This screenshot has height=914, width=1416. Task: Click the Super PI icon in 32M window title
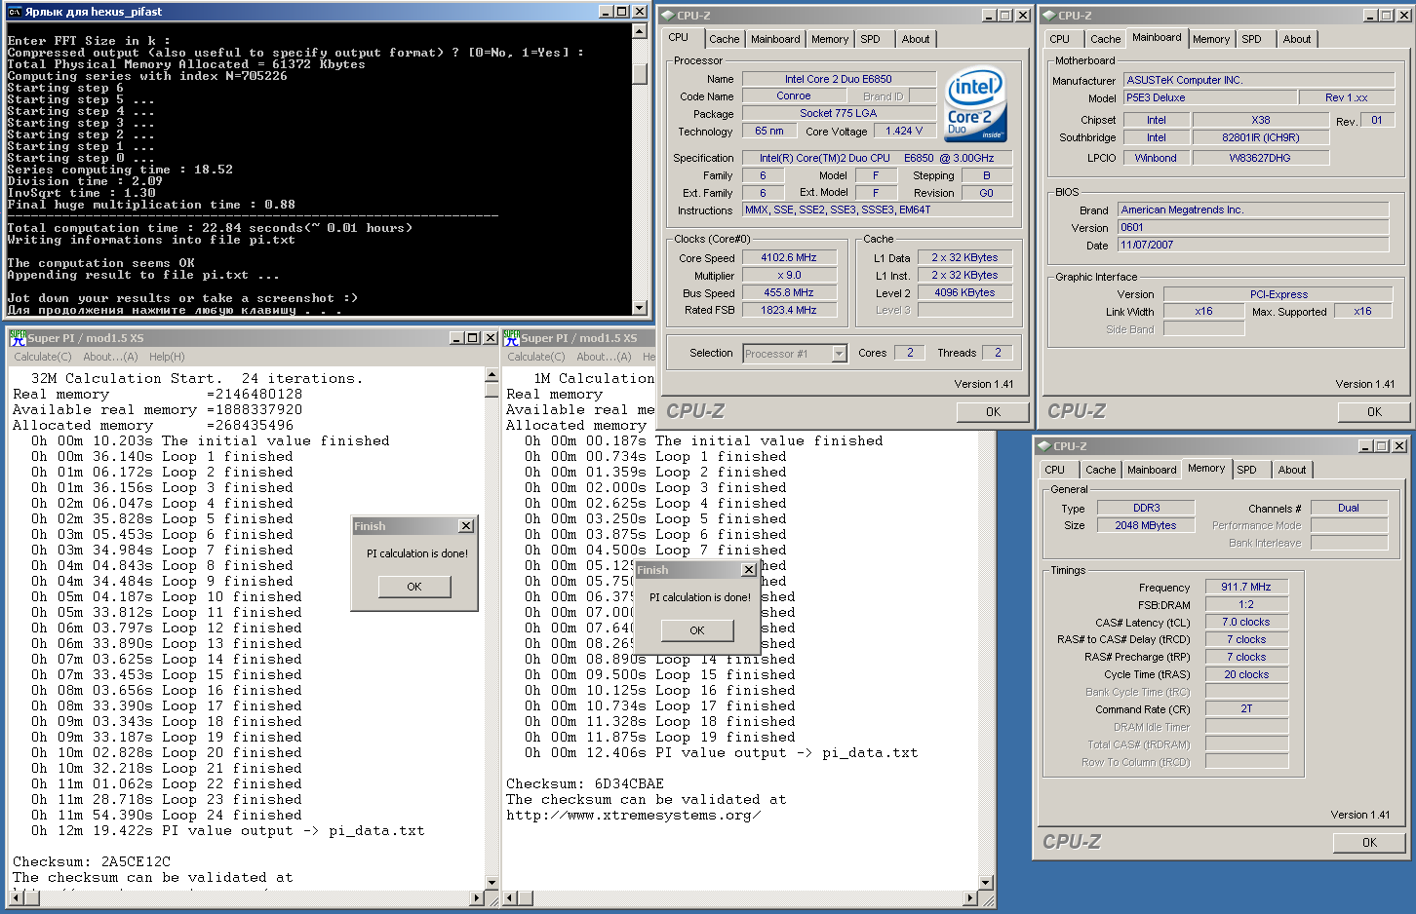click(x=18, y=338)
